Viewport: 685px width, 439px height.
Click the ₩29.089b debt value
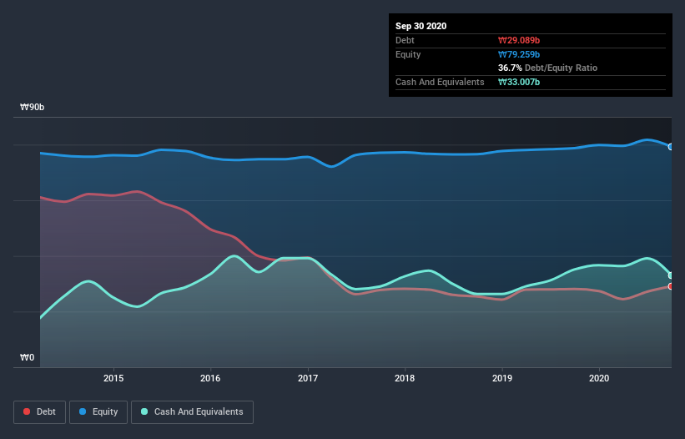519,40
